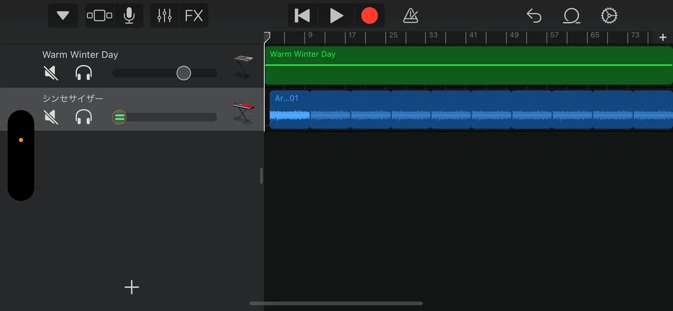
Task: Start recording with the red Record button
Action: [370, 16]
